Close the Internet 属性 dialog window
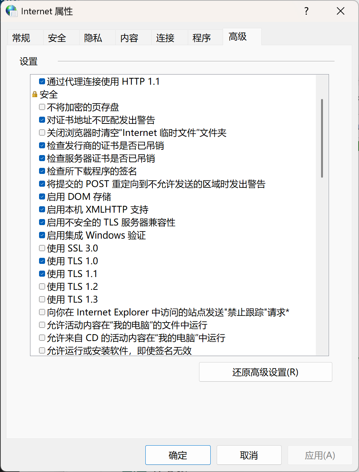The image size is (359, 472). coord(341,11)
